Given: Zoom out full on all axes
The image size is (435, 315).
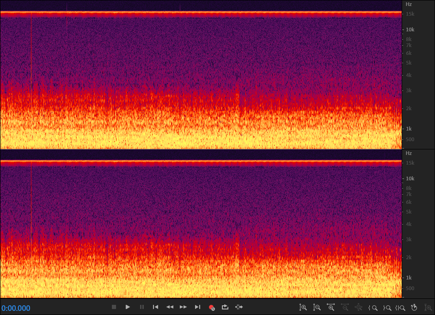Looking at the screenshot, I should coord(358,307).
